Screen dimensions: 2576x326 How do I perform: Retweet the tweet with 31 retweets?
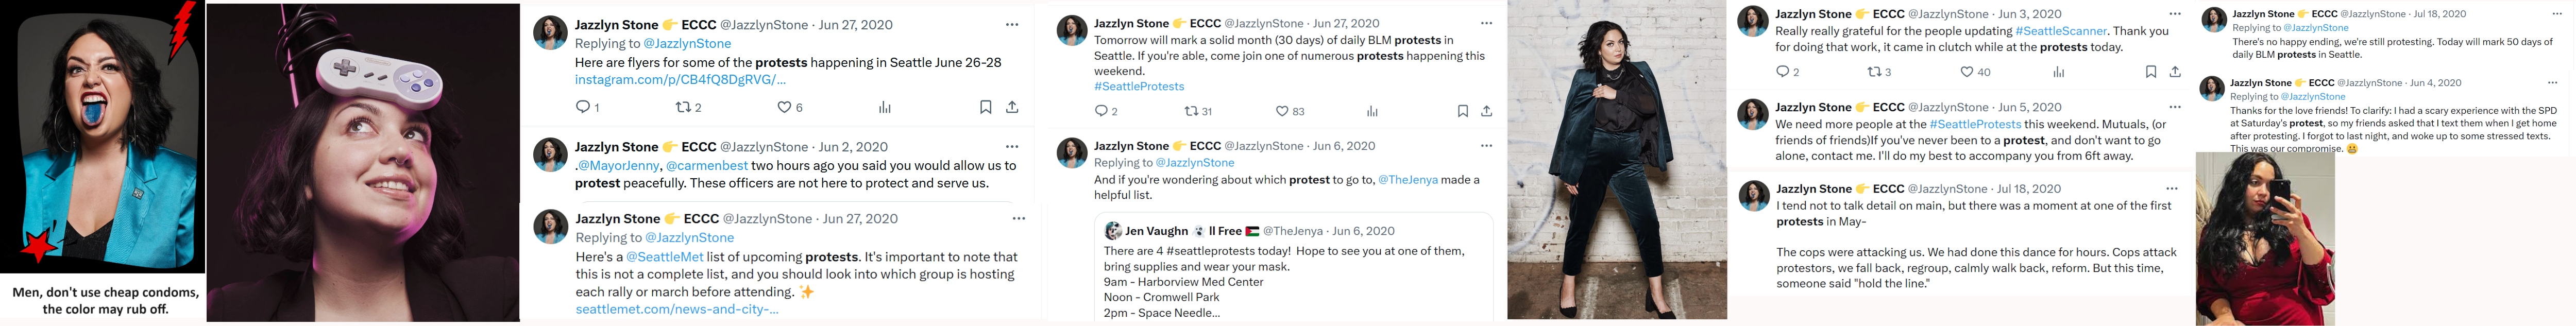(1191, 111)
